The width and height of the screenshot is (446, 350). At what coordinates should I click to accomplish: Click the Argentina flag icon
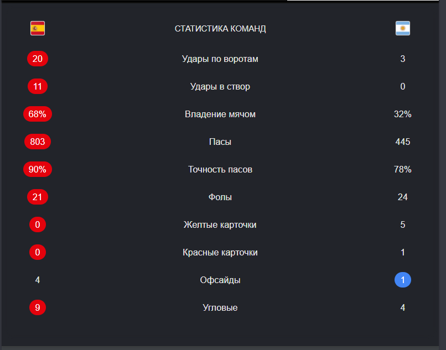pyautogui.click(x=402, y=28)
